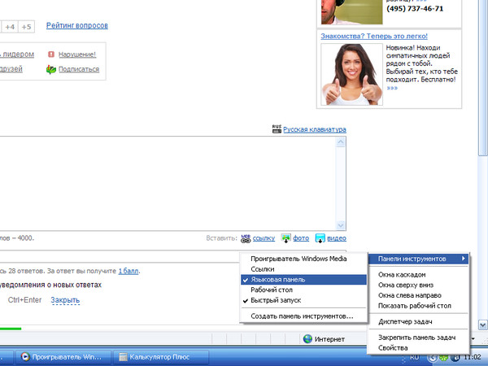The image size is (488, 366).
Task: Expand hidden tray icons arrow
Action: (x=432, y=358)
